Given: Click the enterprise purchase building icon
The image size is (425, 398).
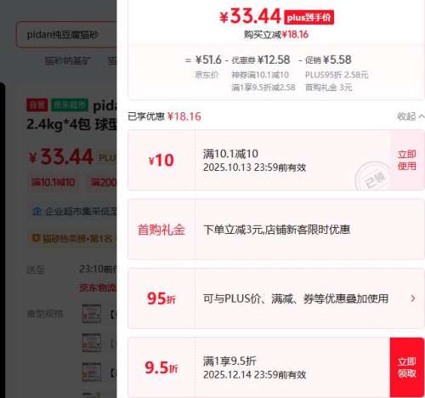Looking at the screenshot, I should 37,212.
